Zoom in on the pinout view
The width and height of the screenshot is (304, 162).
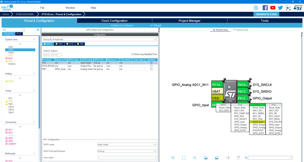click(173, 157)
